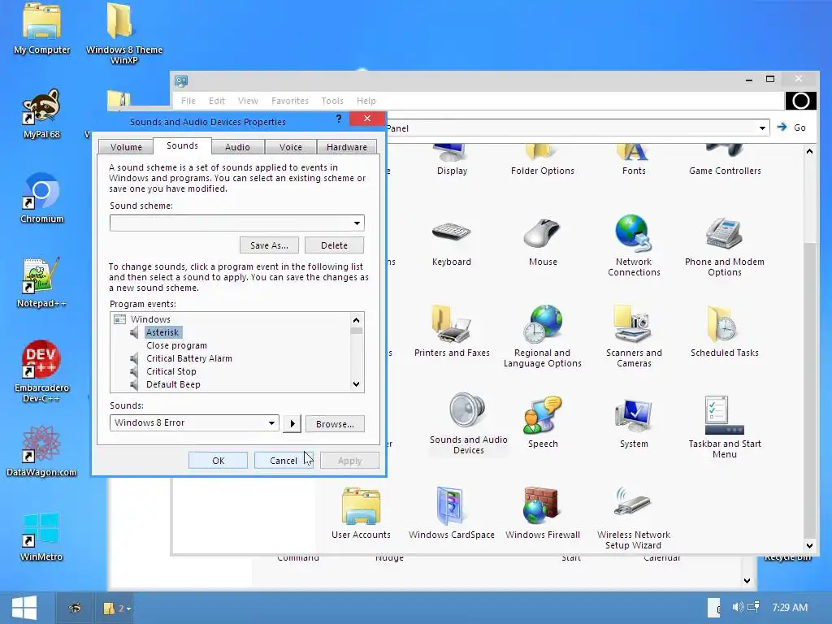Image resolution: width=832 pixels, height=624 pixels.
Task: Open Folder Options in Control Panel
Action: [542, 158]
